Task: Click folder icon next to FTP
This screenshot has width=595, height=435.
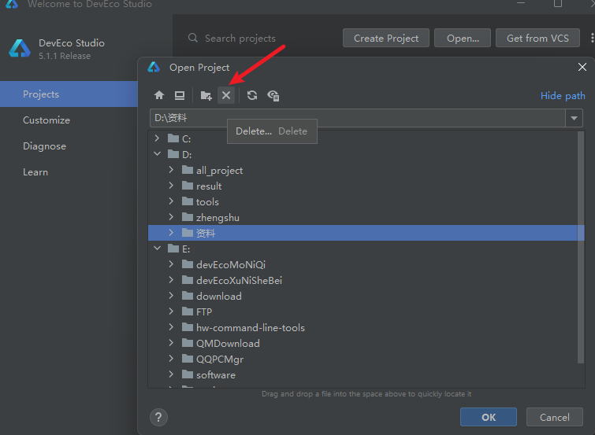Action: point(188,312)
